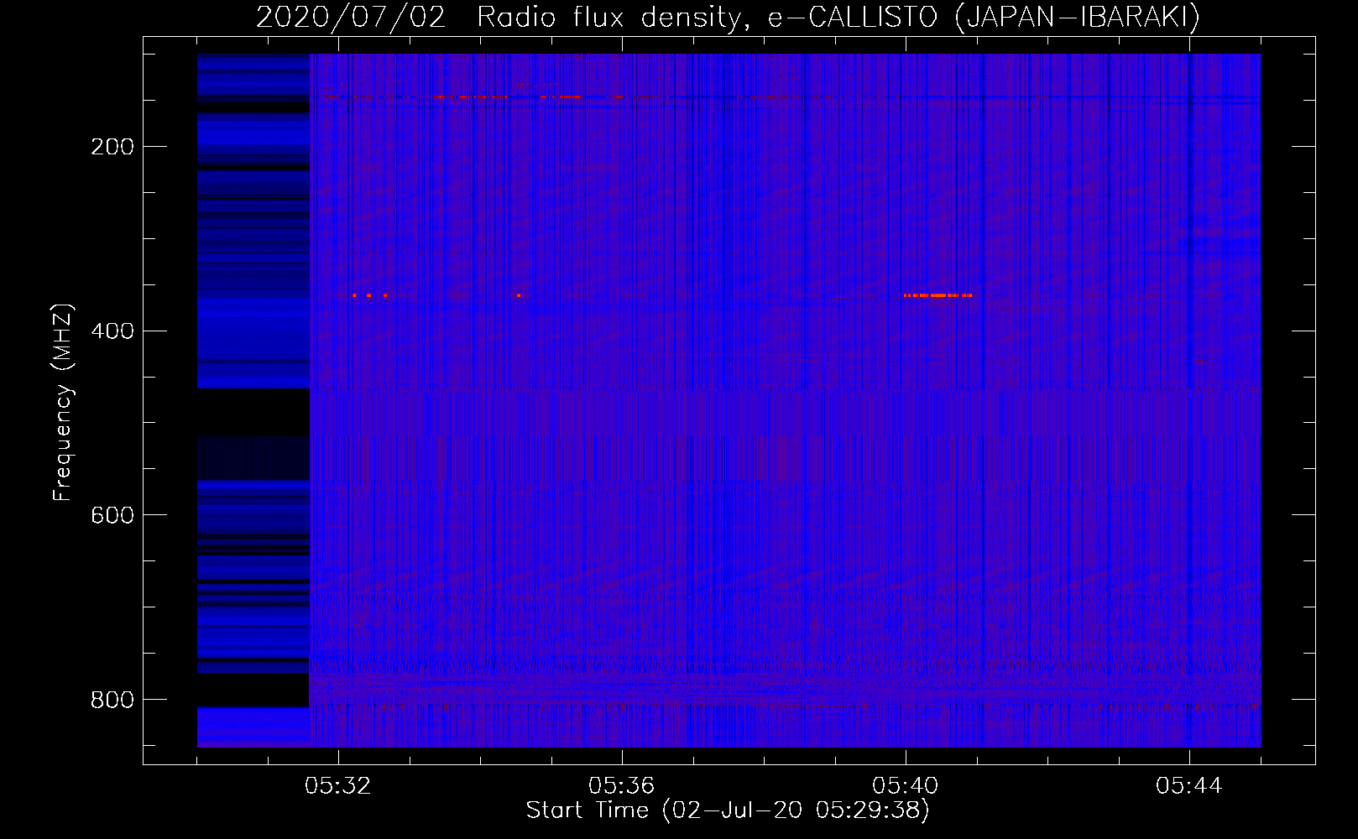Image resolution: width=1358 pixels, height=839 pixels.
Task: Select the 05:36 time tick label
Action: (x=622, y=786)
